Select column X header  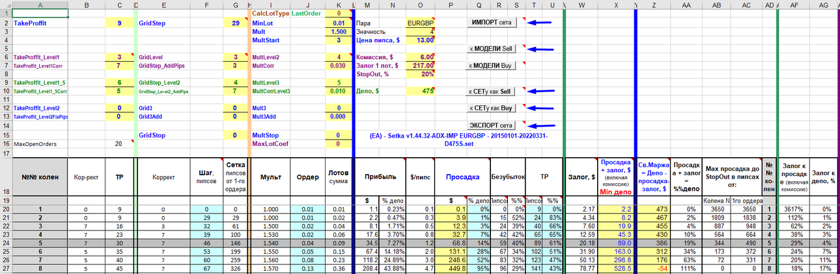tap(615, 5)
